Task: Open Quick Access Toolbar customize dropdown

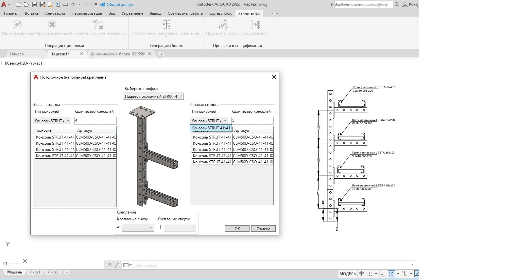Action: pyautogui.click(x=96, y=5)
